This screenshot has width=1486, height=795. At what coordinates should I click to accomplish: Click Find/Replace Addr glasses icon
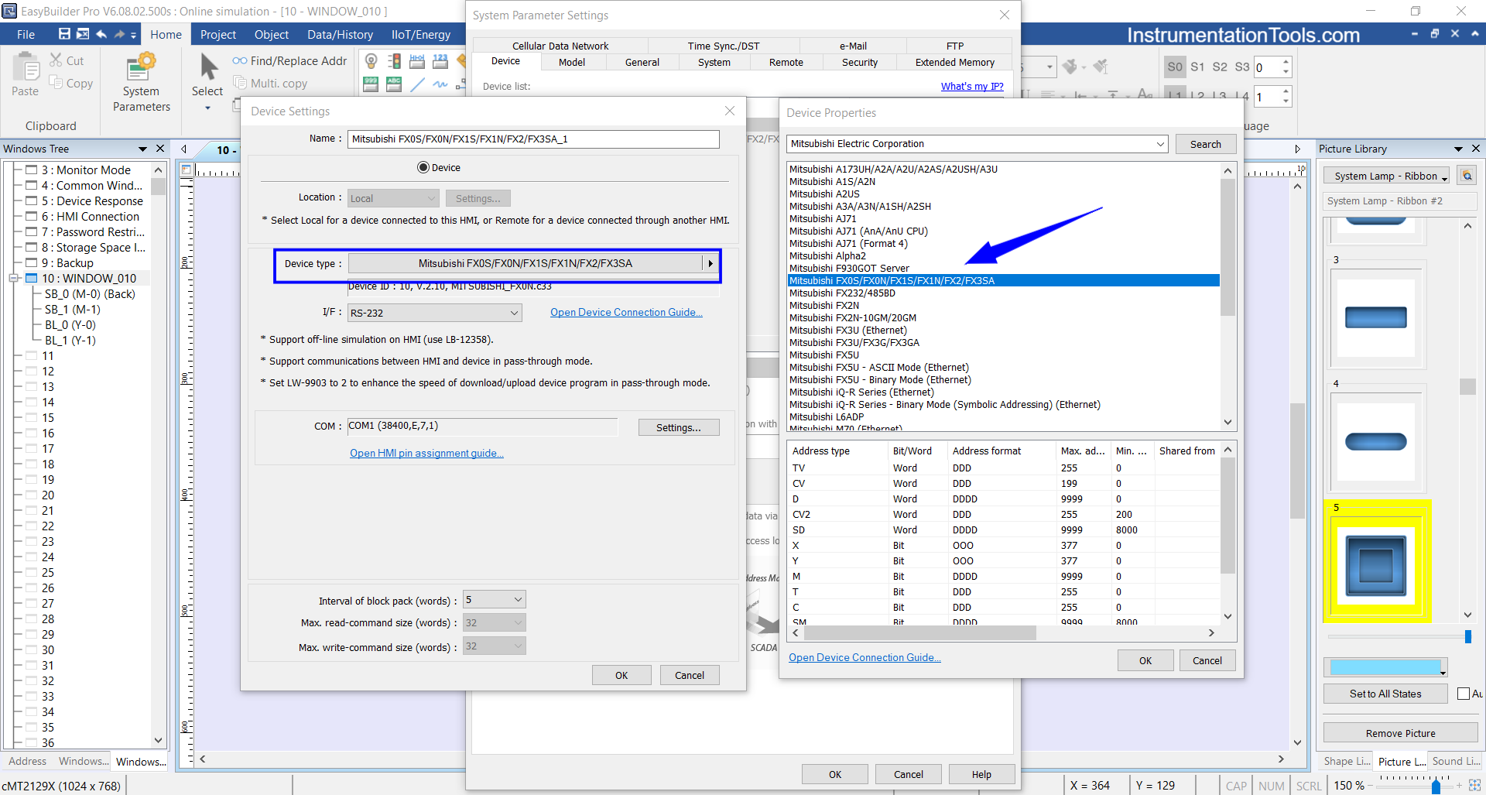click(240, 60)
